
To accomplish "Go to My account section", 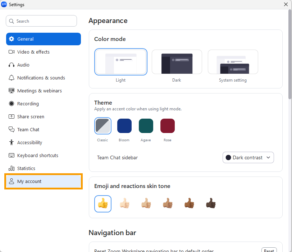I will (29, 182).
